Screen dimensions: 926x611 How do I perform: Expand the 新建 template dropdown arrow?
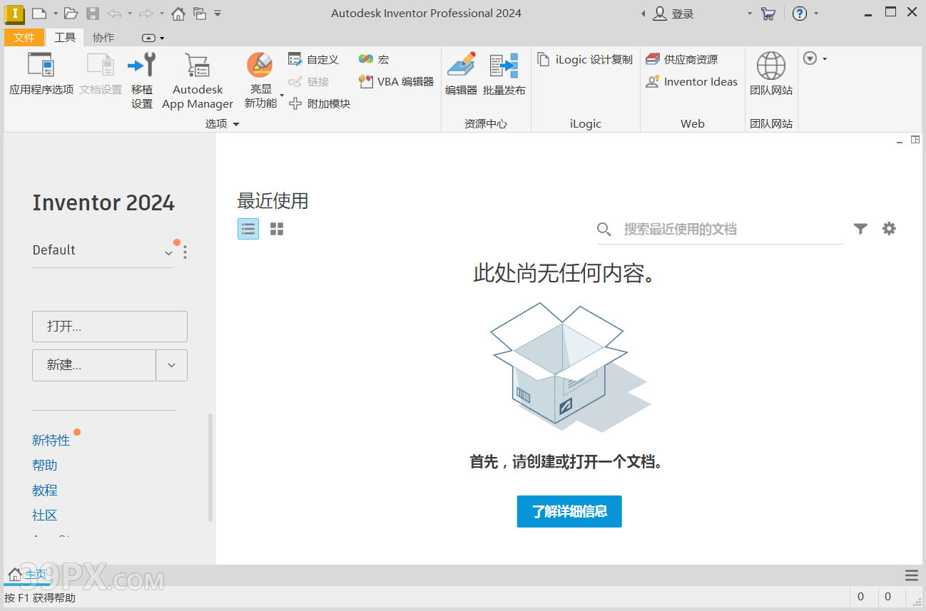point(172,365)
